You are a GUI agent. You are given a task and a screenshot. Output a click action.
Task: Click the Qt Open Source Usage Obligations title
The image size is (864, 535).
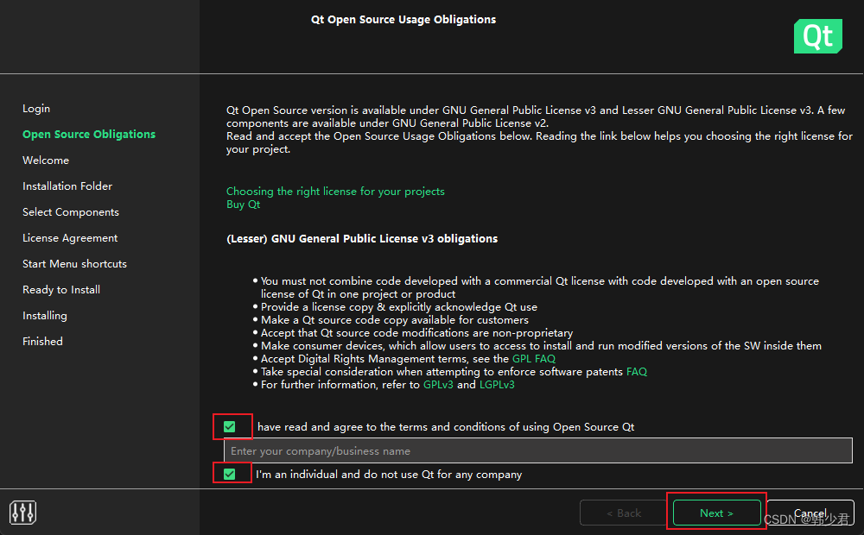(x=403, y=20)
